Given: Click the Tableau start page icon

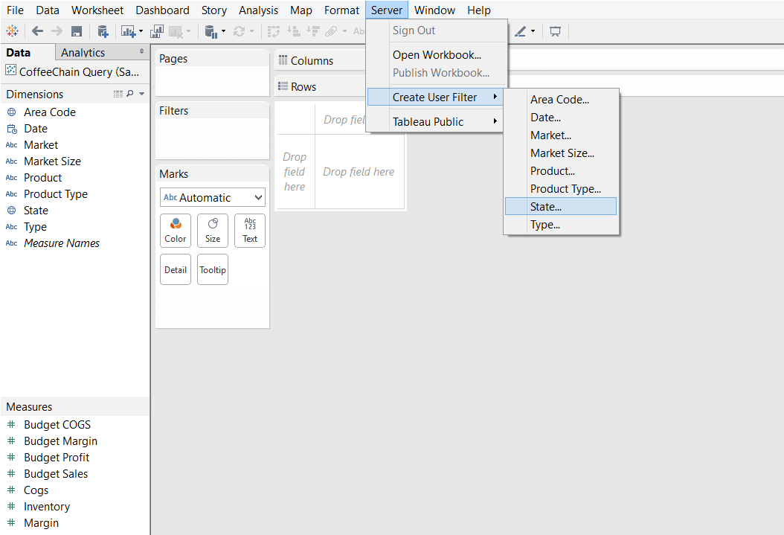Looking at the screenshot, I should pyautogui.click(x=12, y=31).
